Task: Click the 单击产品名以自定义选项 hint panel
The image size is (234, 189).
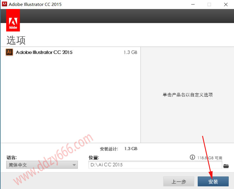Action: pyautogui.click(x=187, y=95)
